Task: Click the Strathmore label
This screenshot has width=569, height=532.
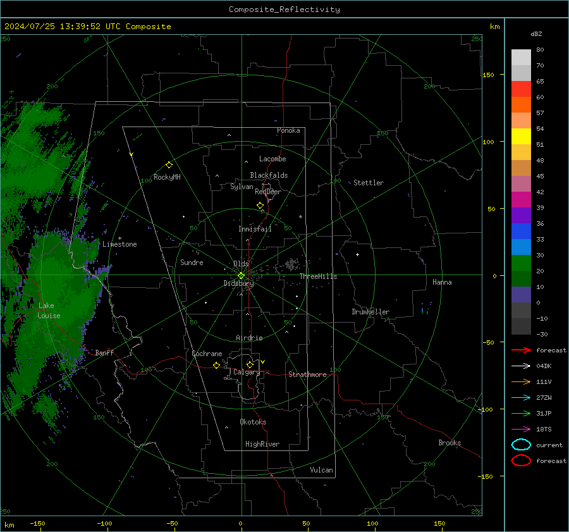Action: pyautogui.click(x=307, y=374)
